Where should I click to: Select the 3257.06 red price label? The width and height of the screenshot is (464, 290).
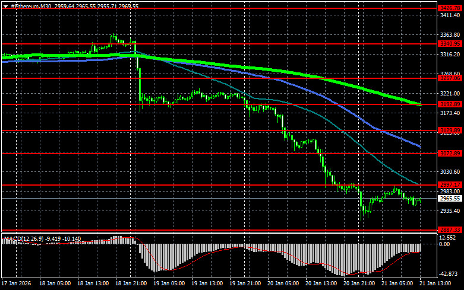pos(450,78)
